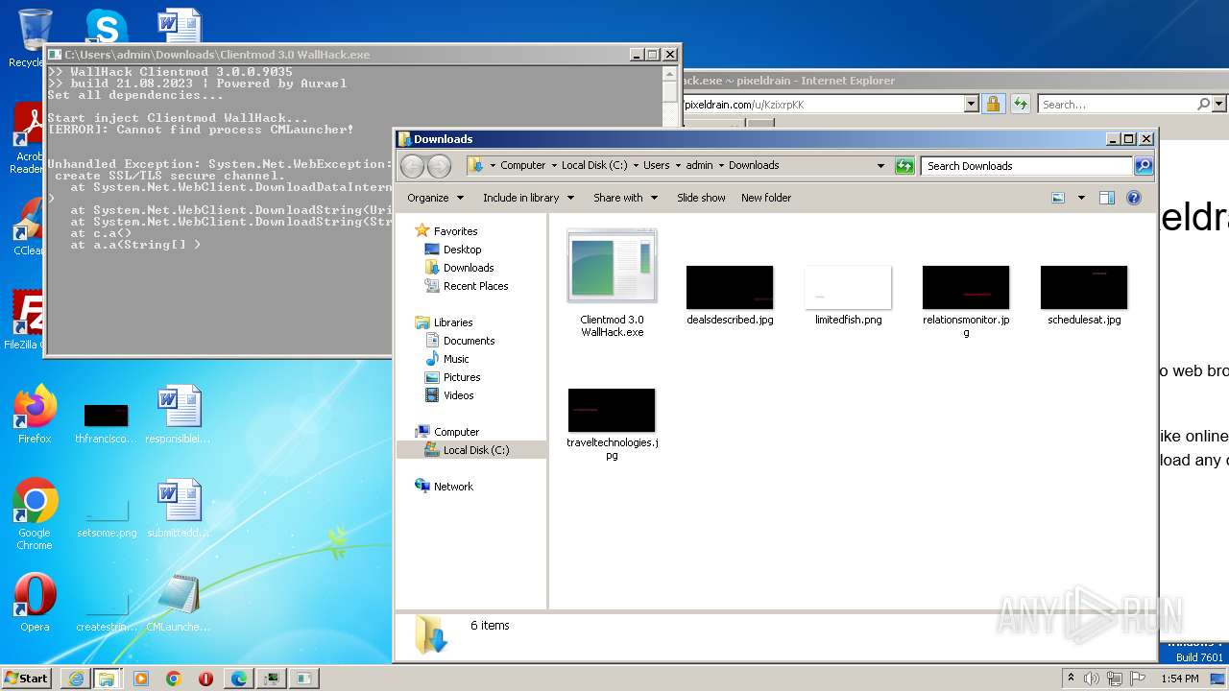Click the Search Downloads field
Image resolution: width=1229 pixels, height=691 pixels.
pyautogui.click(x=1026, y=166)
